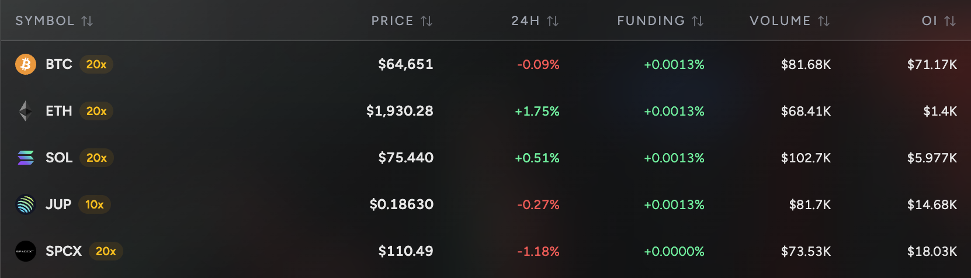Viewport: 971px width, 278px height.
Task: Open the SOL market symbol
Action: click(59, 158)
